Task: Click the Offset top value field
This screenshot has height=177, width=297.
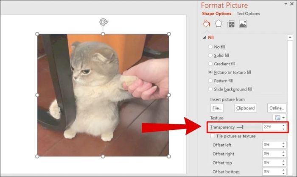Action: tap(272, 163)
